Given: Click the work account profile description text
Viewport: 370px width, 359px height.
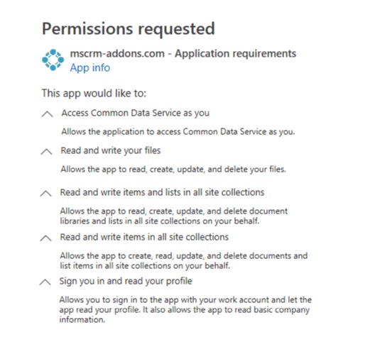Looking at the screenshot, I should 185,310.
